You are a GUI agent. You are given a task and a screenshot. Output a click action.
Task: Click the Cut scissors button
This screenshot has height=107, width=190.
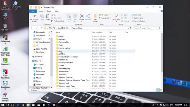[54, 15]
